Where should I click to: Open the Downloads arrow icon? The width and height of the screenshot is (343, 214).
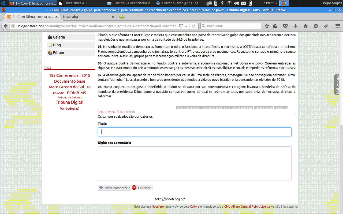tap(296, 26)
